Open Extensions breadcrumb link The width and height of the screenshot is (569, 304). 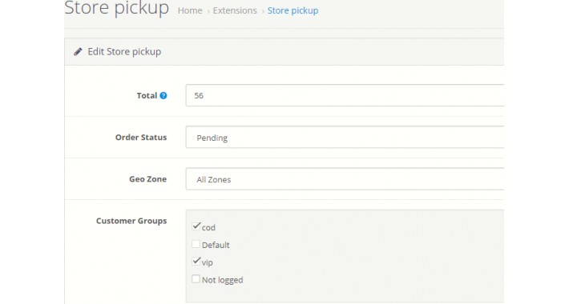coord(235,10)
